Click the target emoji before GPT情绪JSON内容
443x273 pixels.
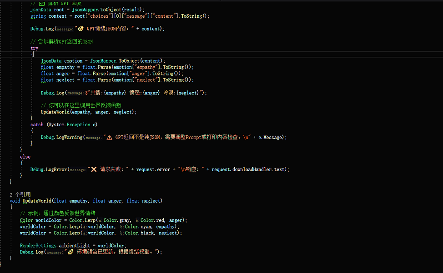[81, 29]
